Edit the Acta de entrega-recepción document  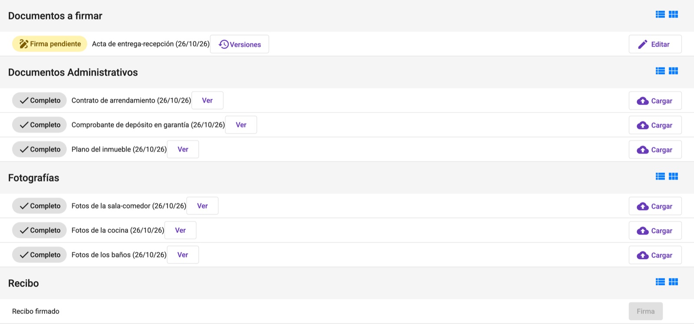click(x=655, y=44)
